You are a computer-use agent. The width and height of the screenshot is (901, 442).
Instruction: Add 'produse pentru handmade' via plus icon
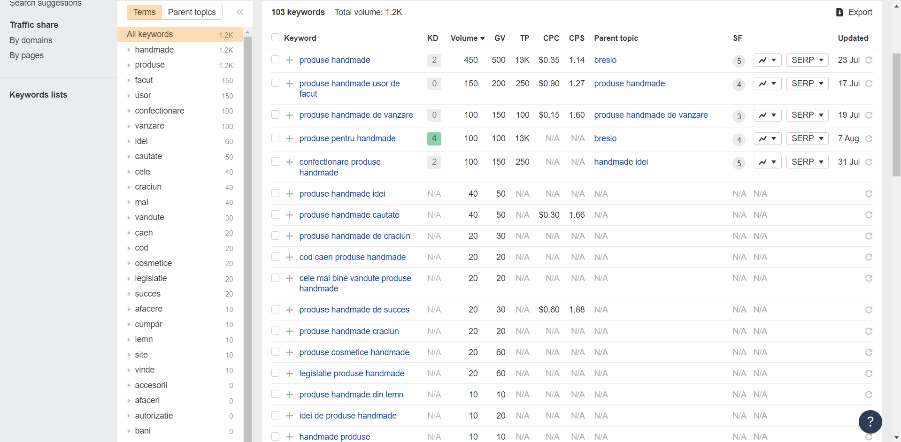click(290, 138)
